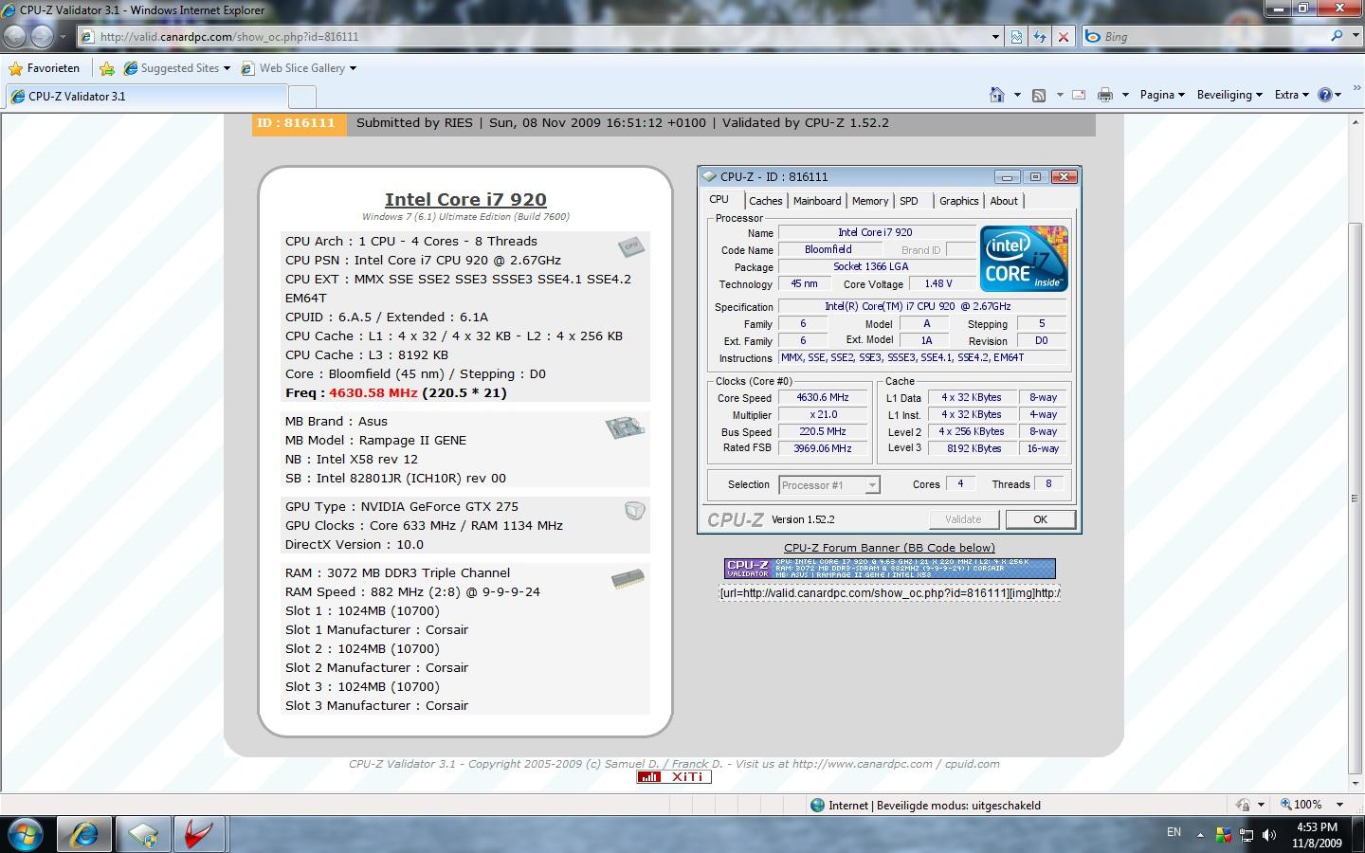The height and width of the screenshot is (853, 1365).
Task: Open Favorieten star button
Action: point(45,68)
